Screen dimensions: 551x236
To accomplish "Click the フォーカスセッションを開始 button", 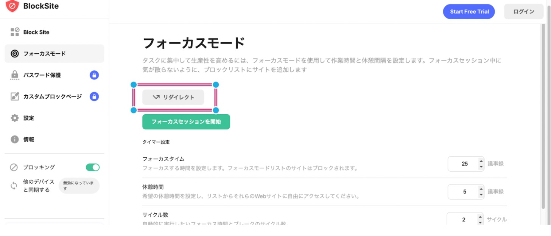I will 186,122.
